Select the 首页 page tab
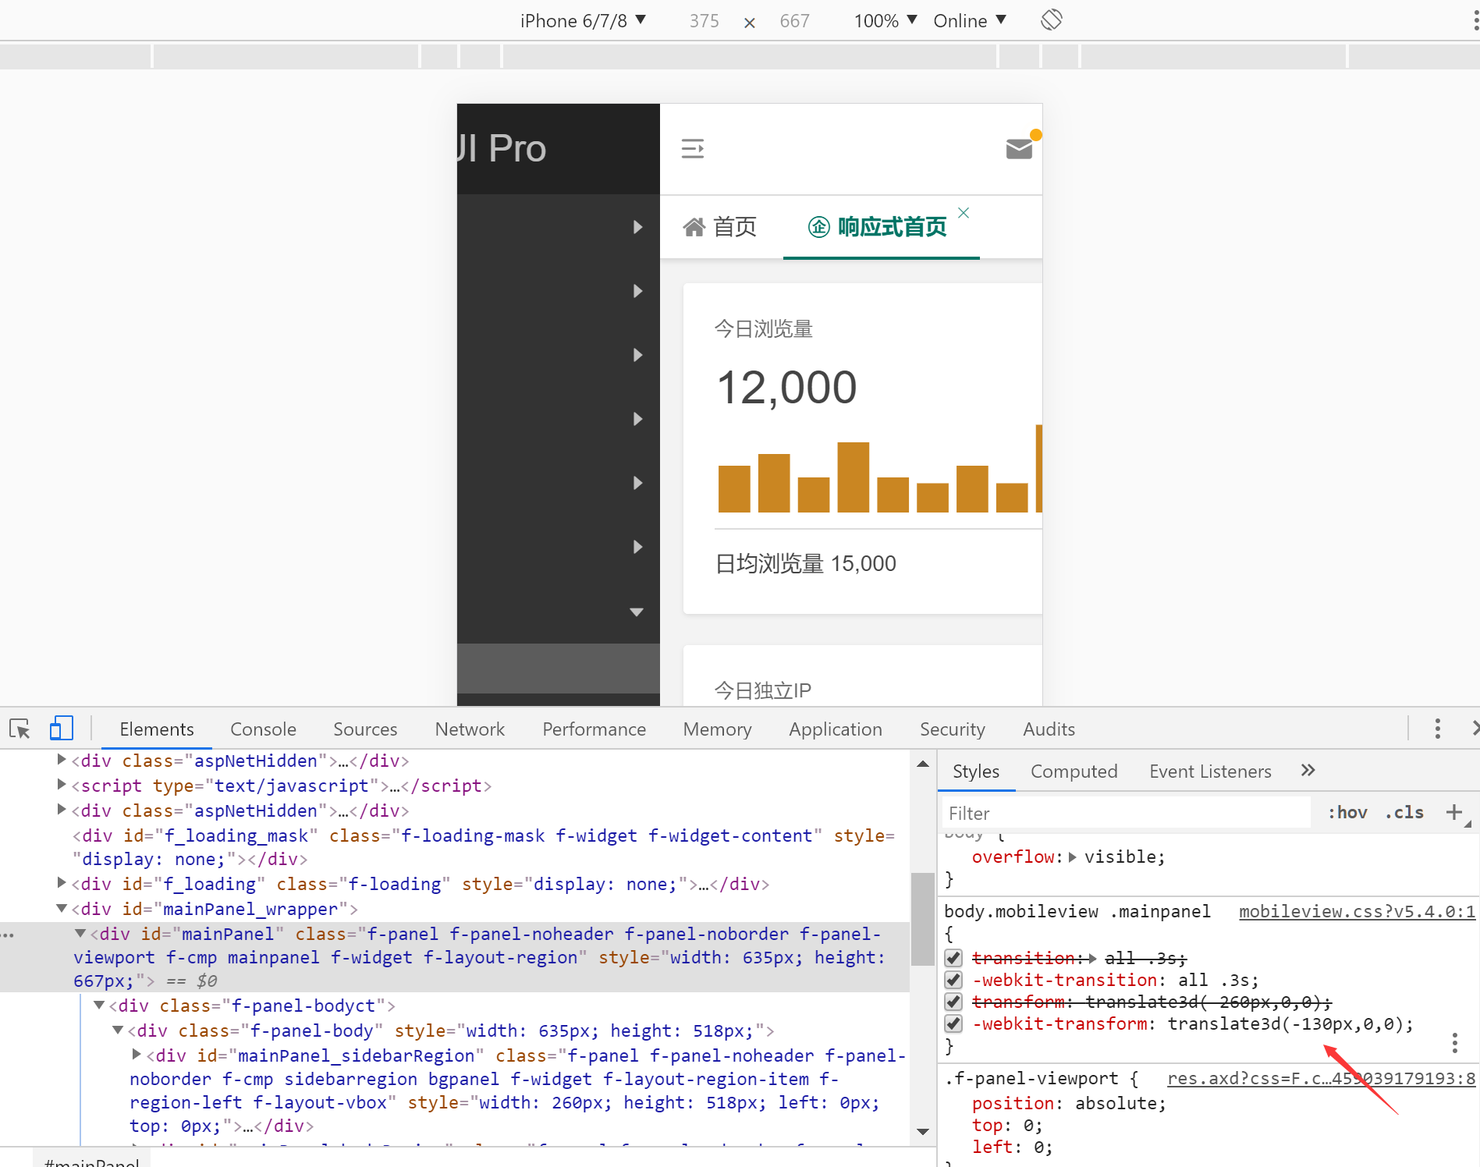The image size is (1480, 1167). [x=719, y=227]
